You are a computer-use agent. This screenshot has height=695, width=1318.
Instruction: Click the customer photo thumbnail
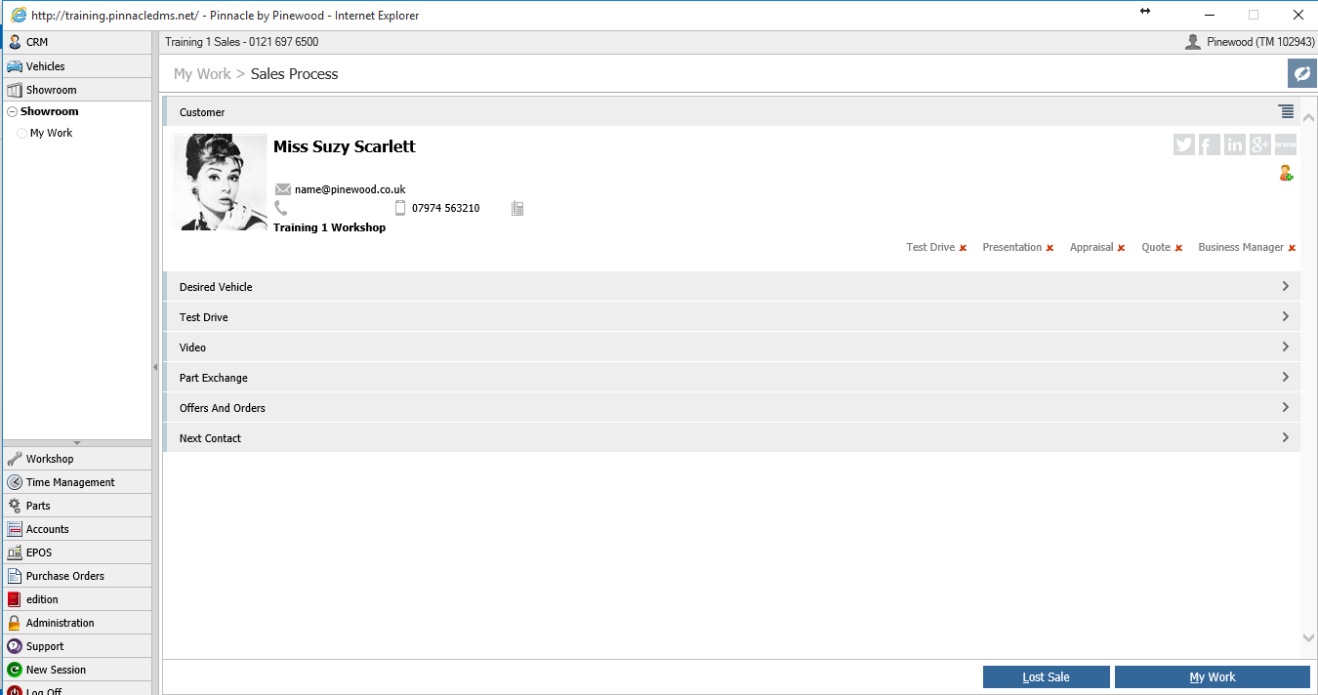[220, 183]
